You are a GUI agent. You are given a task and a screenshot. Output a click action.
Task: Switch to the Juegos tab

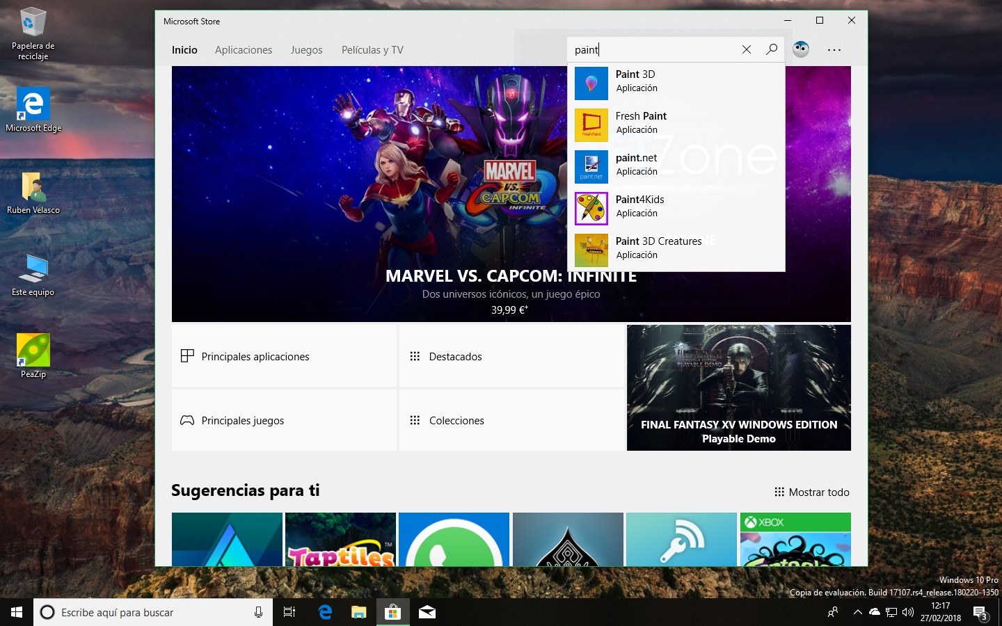[x=306, y=50]
